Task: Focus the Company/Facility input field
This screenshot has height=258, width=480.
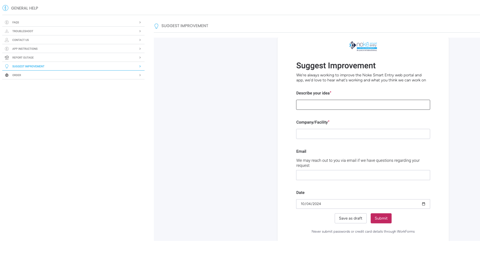Action: tap(363, 134)
